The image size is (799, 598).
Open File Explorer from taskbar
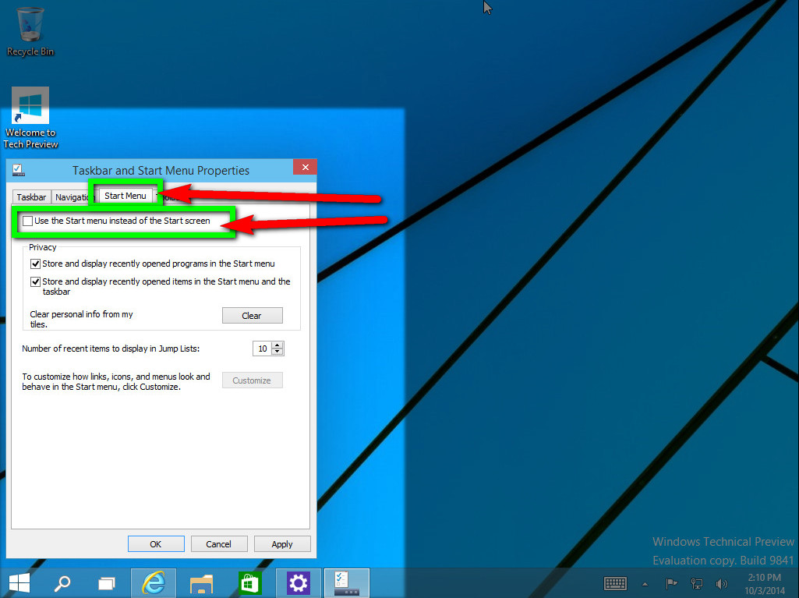[x=202, y=582]
